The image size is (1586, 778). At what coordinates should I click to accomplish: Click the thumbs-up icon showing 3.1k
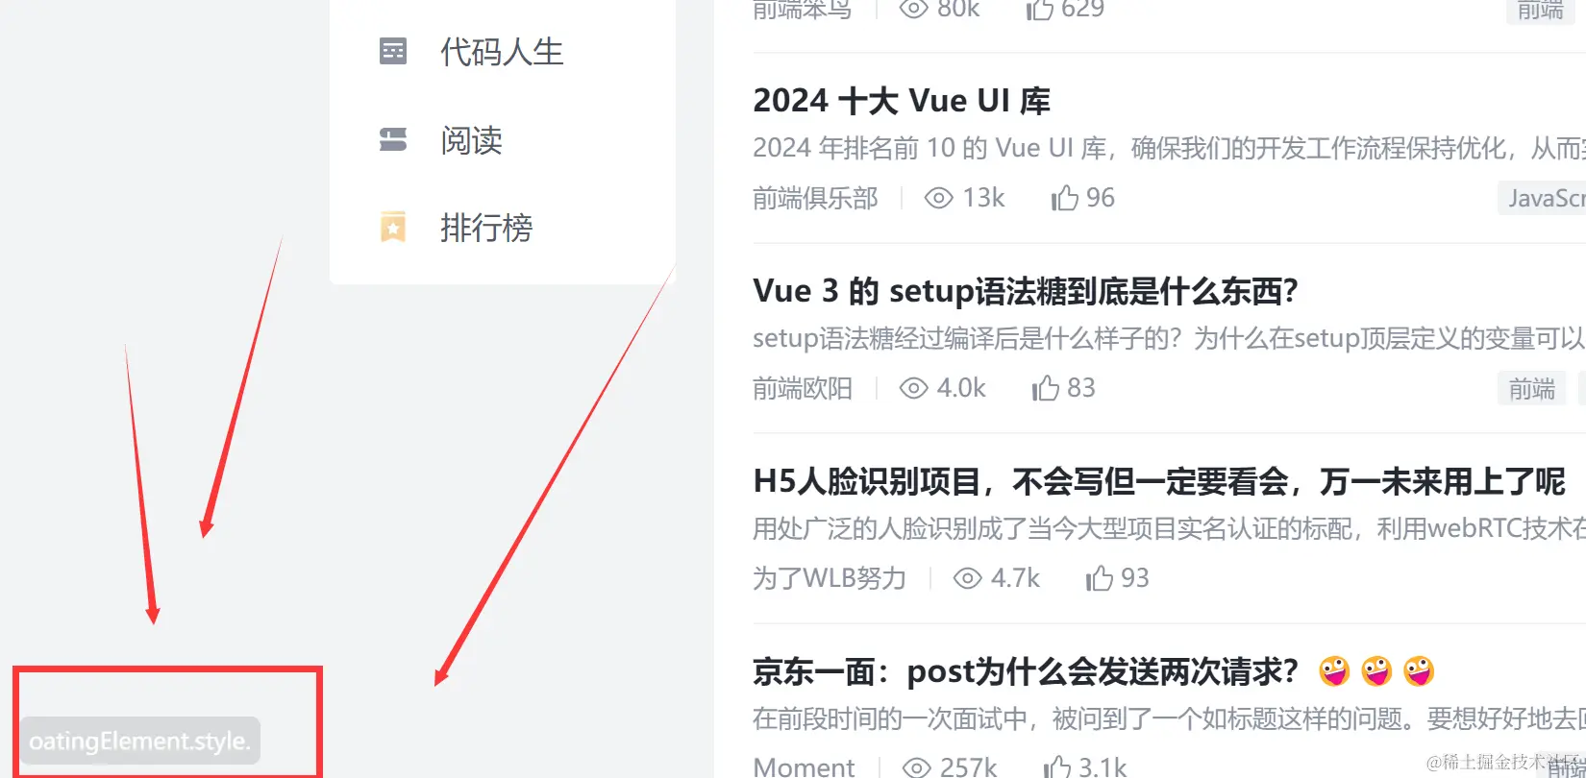pos(1056,766)
